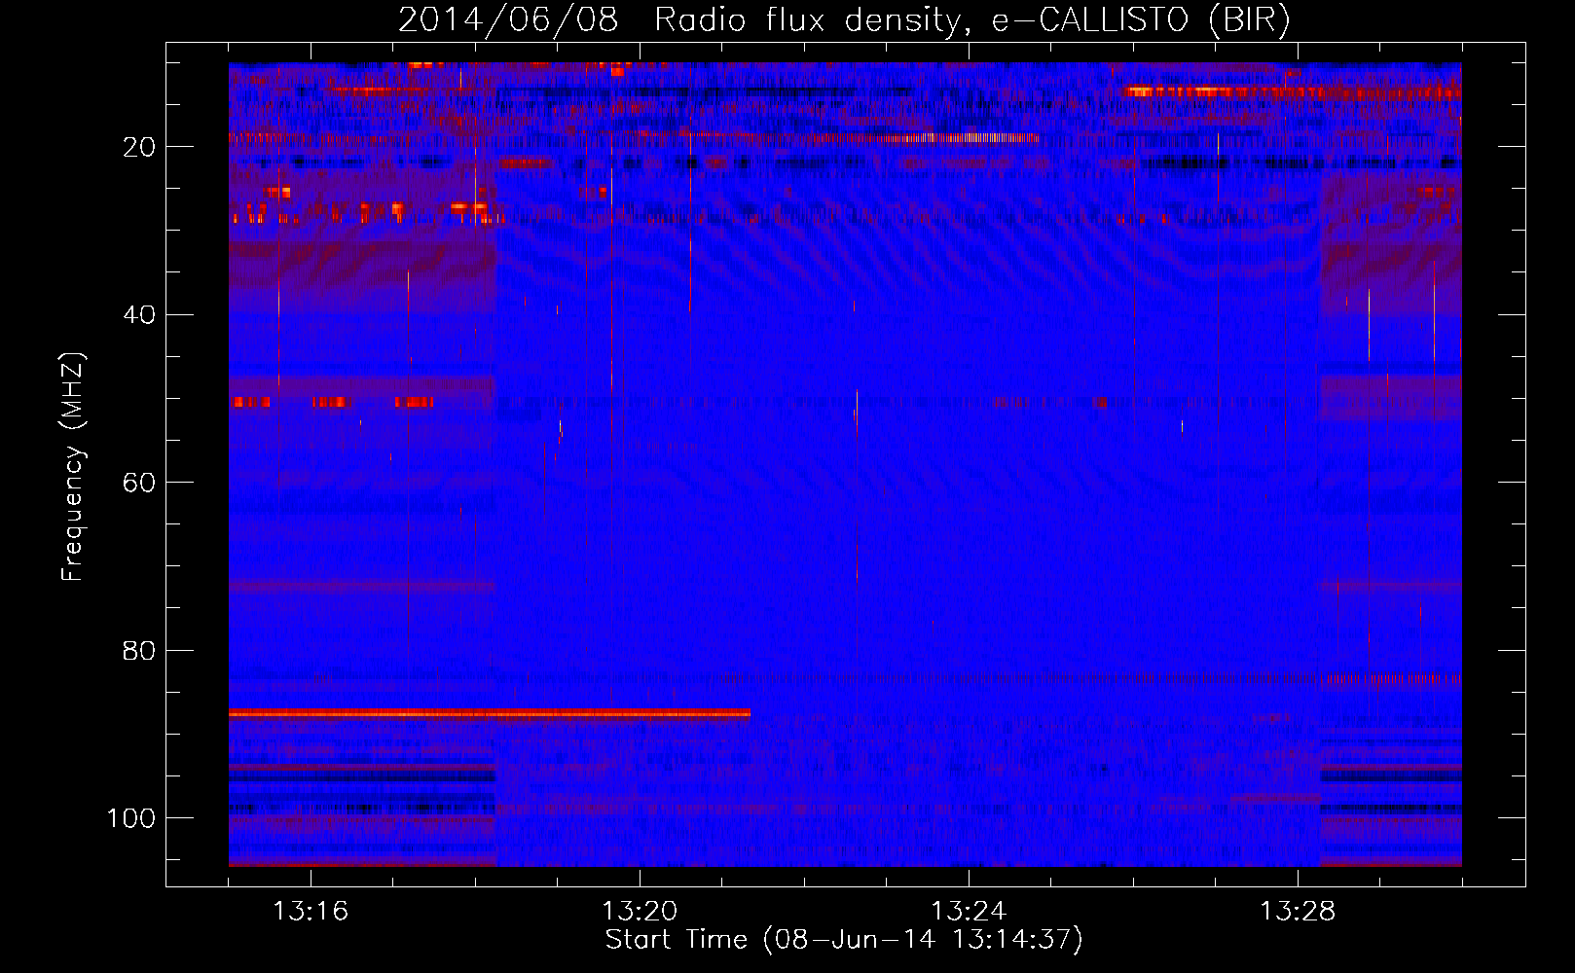1575x973 pixels.
Task: Click the 40 frequency tick label
Action: click(x=140, y=314)
